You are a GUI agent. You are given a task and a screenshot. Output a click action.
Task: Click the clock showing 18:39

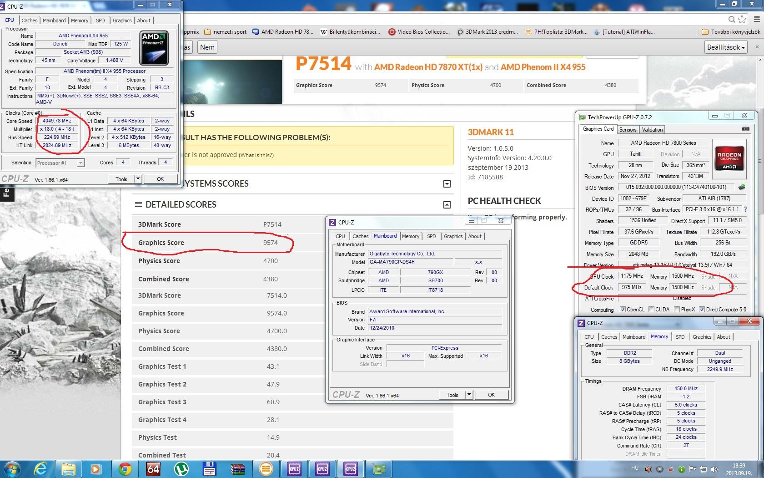739,466
